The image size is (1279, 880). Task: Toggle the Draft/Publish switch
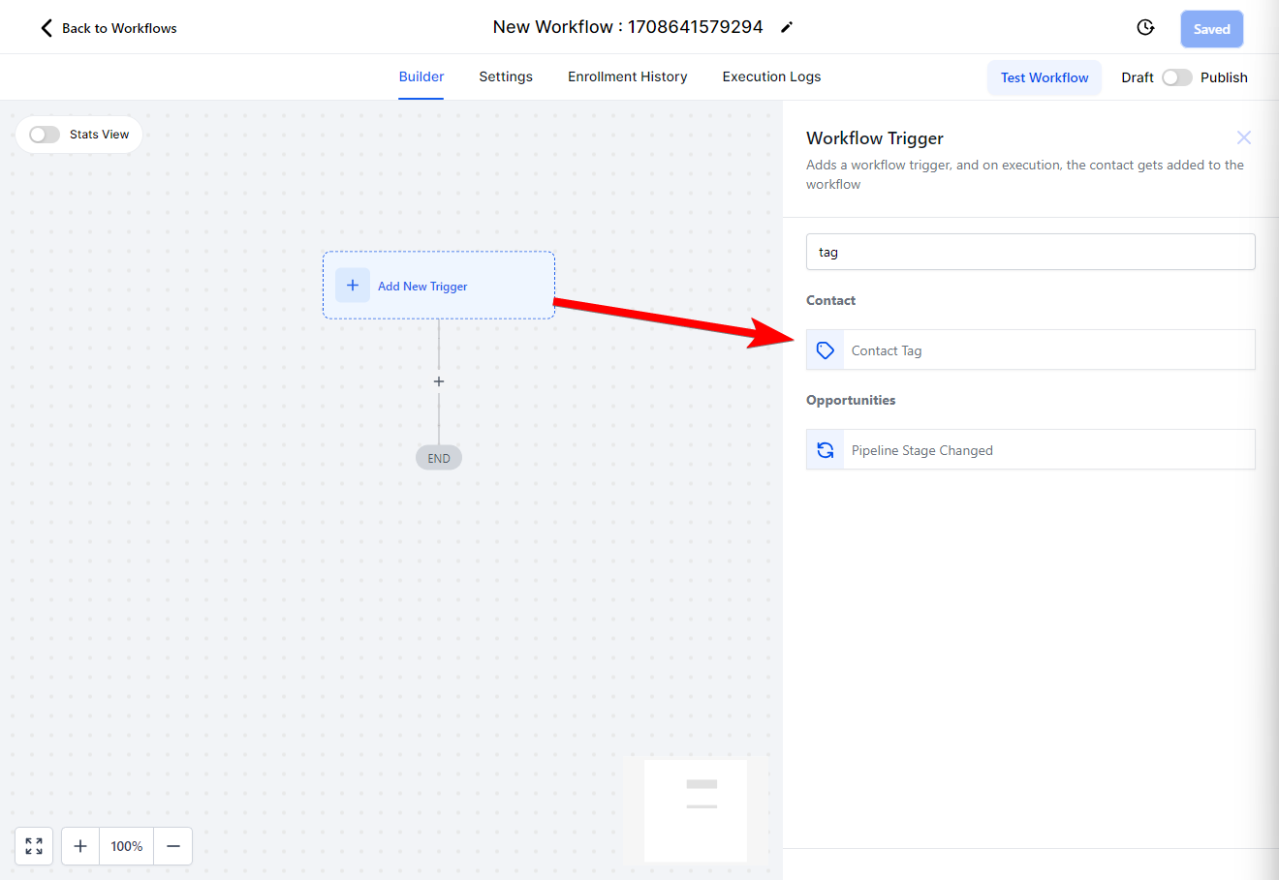[x=1176, y=77]
